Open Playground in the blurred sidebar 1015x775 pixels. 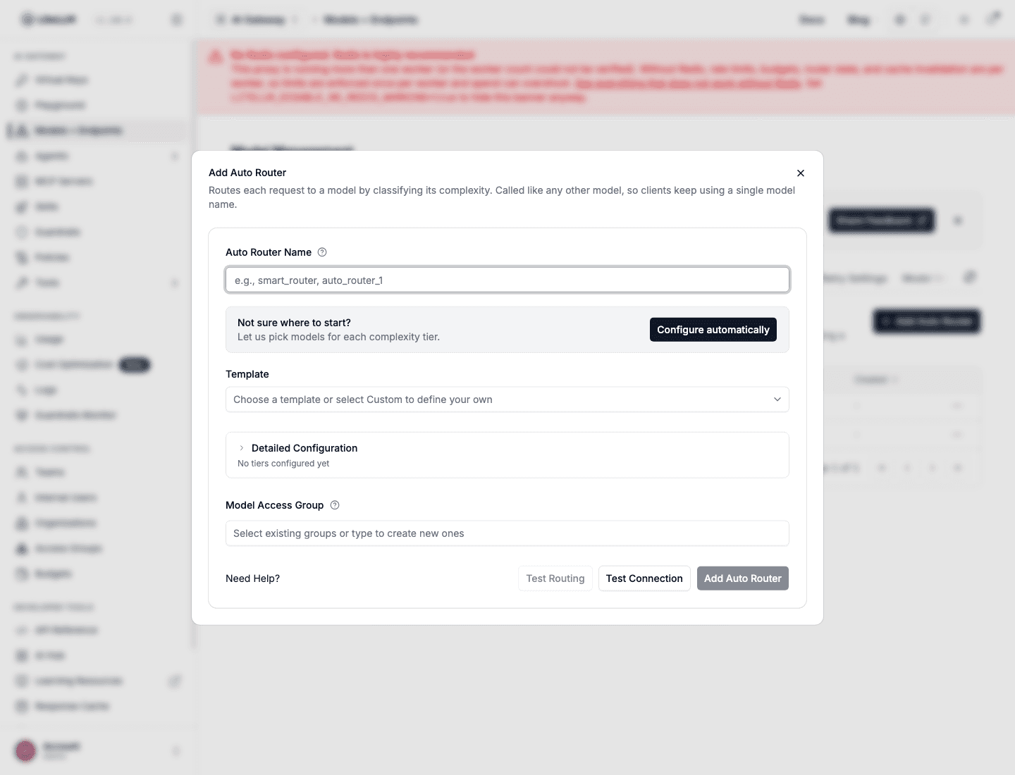tap(60, 106)
